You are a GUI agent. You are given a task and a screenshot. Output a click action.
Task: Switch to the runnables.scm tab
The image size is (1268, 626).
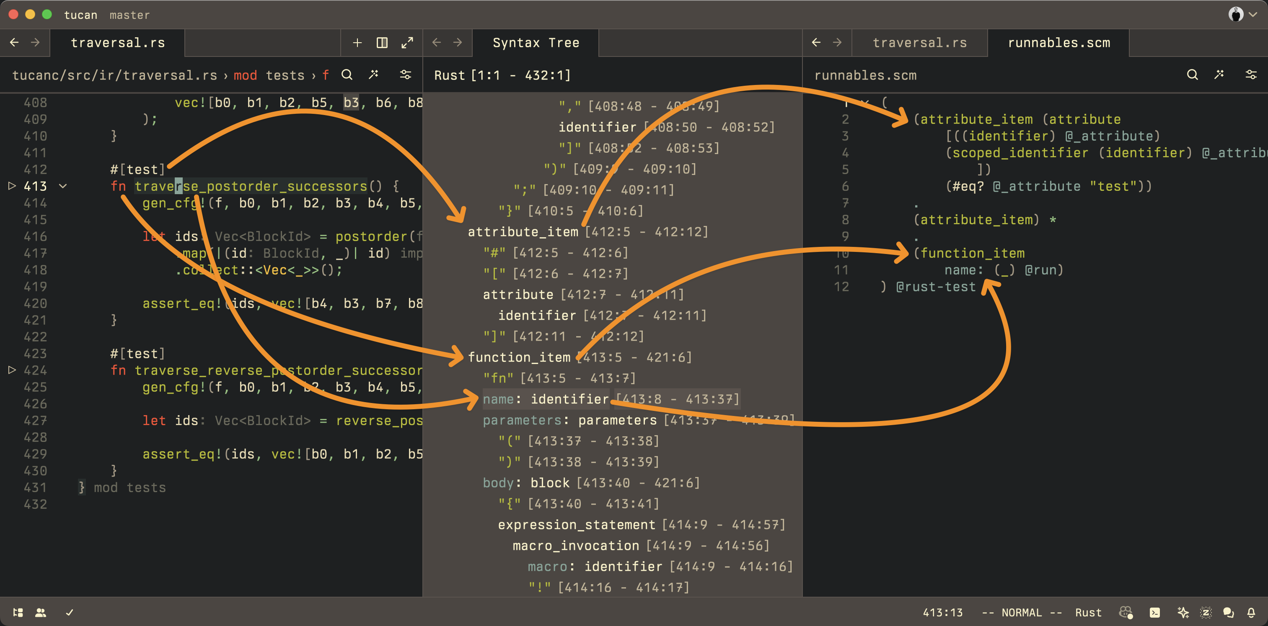pos(1058,43)
